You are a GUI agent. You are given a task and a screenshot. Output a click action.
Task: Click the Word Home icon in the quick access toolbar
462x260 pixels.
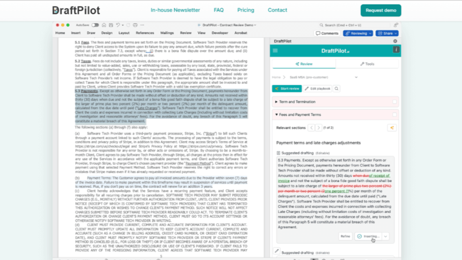[x=104, y=25]
